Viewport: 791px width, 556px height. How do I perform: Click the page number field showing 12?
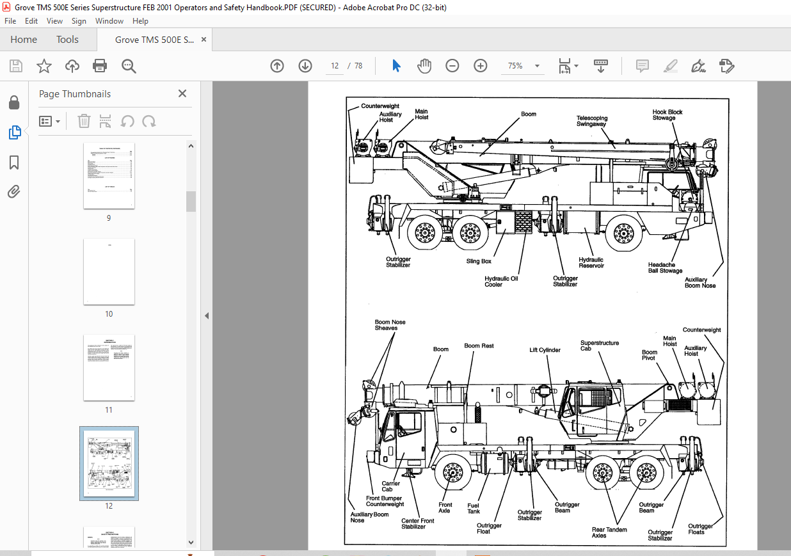click(335, 66)
